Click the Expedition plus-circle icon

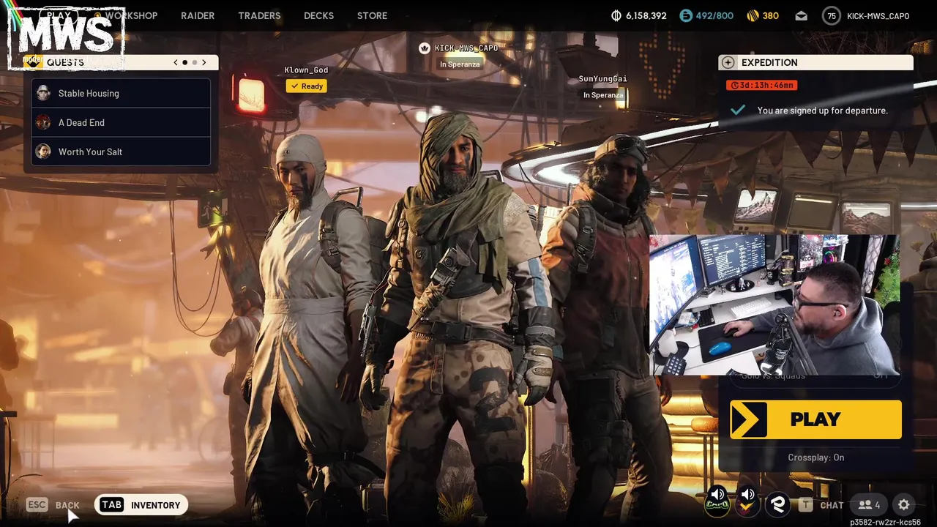728,63
